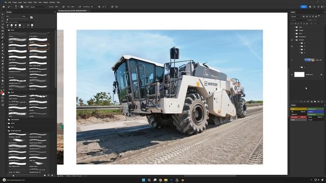326x183 pixels.
Task: Filter layers by shape layers icon
Action: 313,16
